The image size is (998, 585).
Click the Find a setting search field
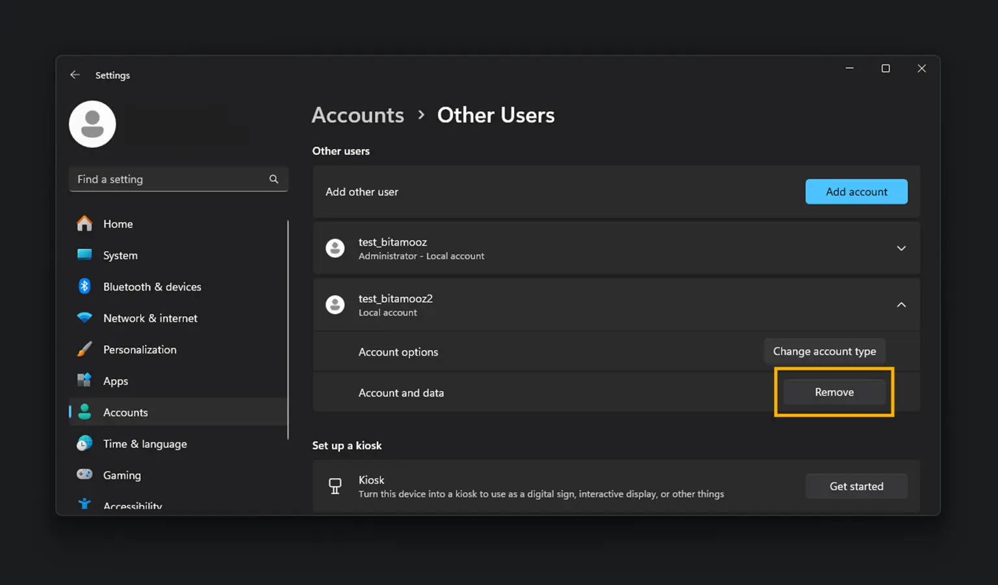click(x=169, y=179)
